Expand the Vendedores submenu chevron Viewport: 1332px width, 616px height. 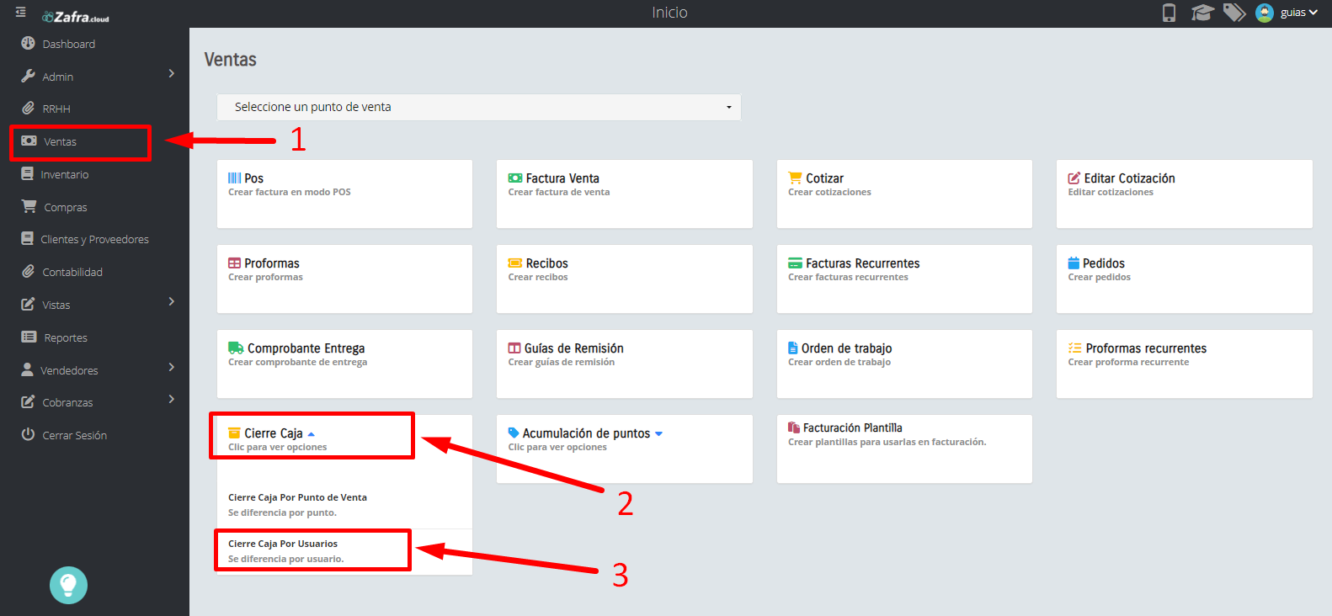[172, 367]
